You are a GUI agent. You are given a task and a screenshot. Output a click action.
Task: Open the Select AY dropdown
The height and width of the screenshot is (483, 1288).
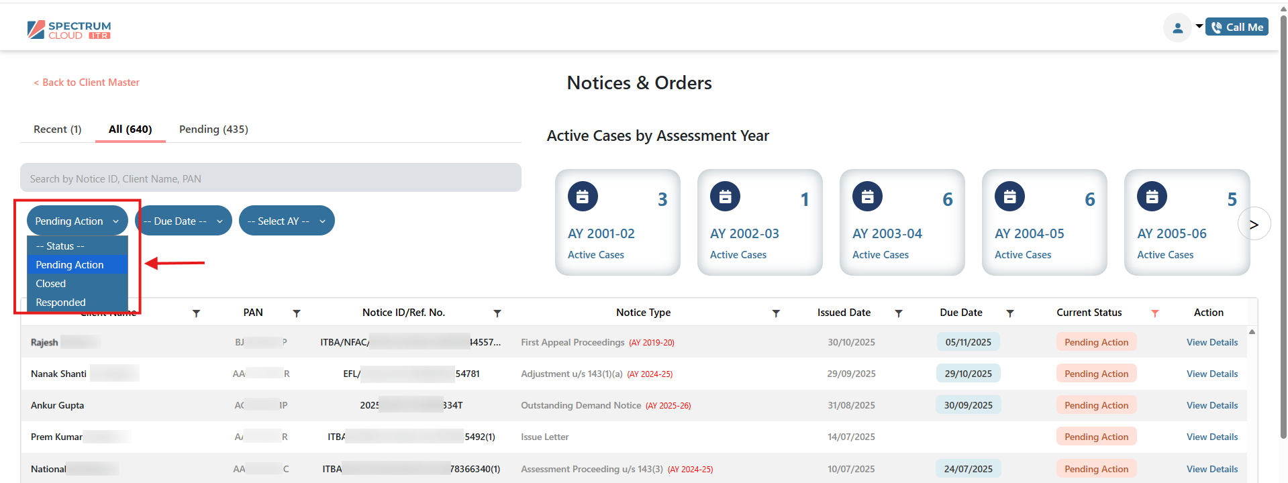(x=287, y=221)
